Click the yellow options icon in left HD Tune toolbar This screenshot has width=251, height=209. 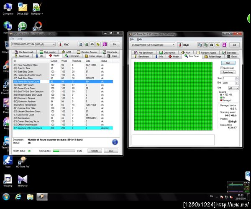[98, 44]
